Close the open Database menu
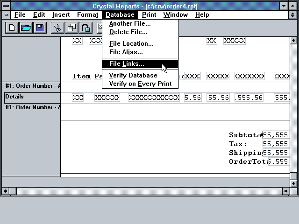Screen dimensions: 299x224 point(120,14)
